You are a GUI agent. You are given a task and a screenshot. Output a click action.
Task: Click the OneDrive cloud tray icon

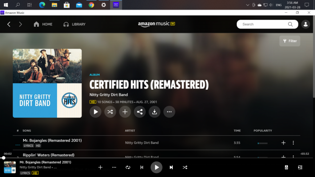tap(260, 5)
